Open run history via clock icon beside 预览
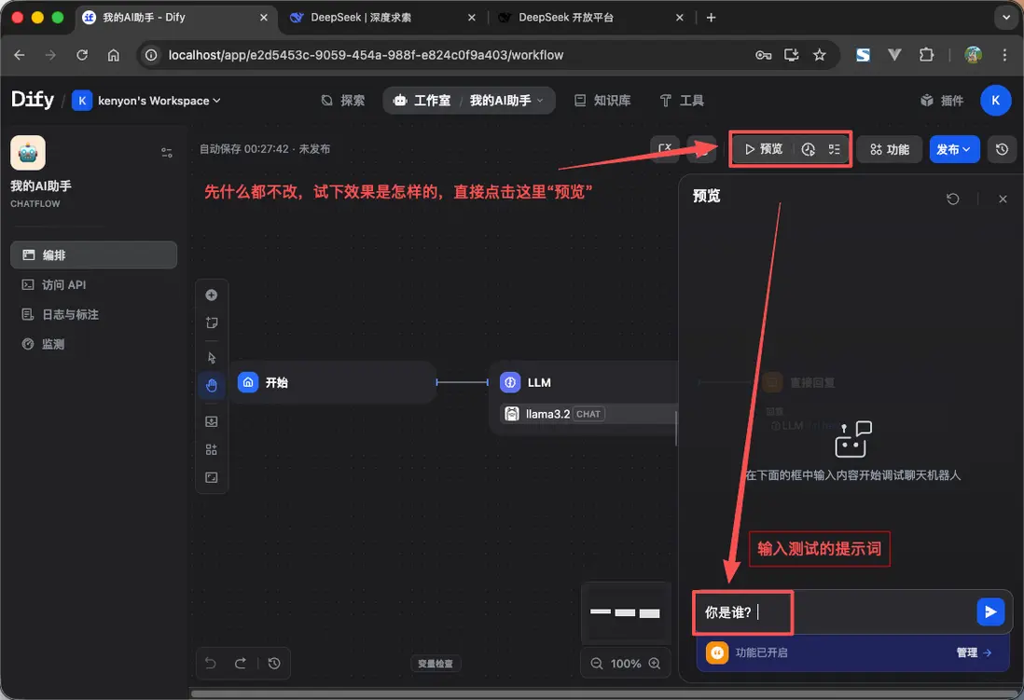1024x700 pixels. coord(809,148)
